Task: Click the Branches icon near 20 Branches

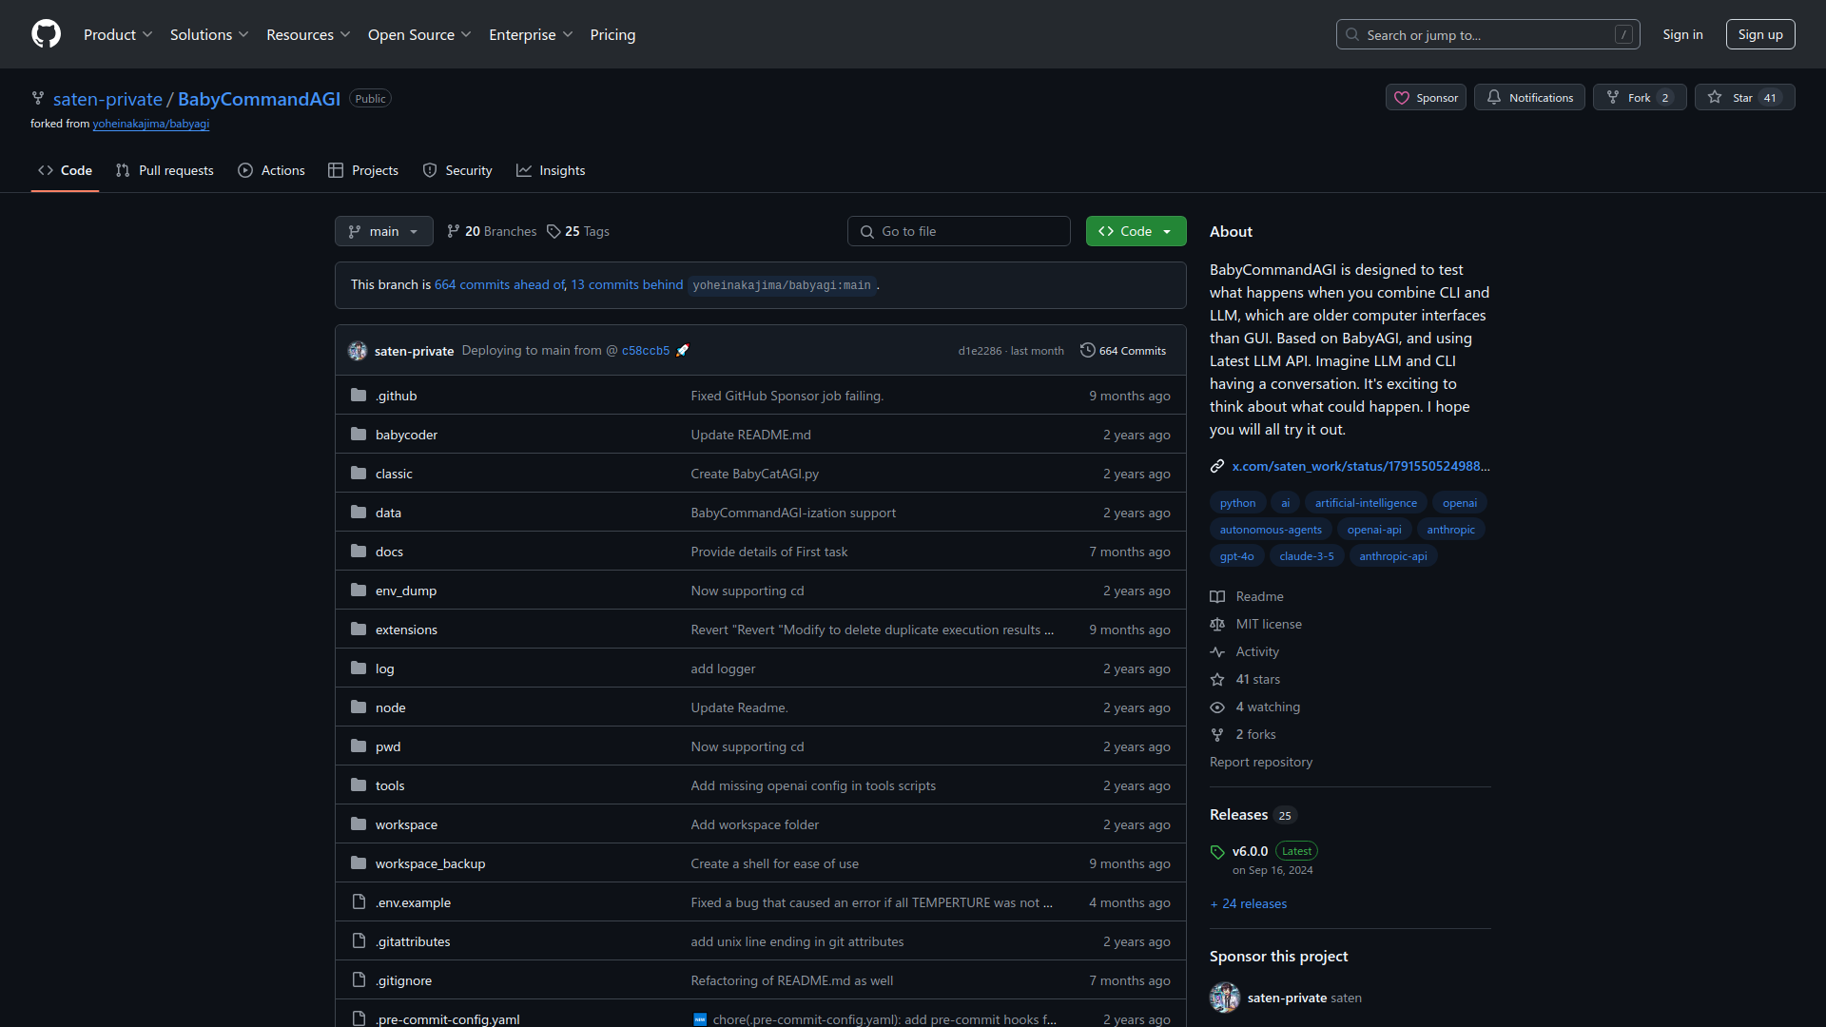Action: coord(454,231)
